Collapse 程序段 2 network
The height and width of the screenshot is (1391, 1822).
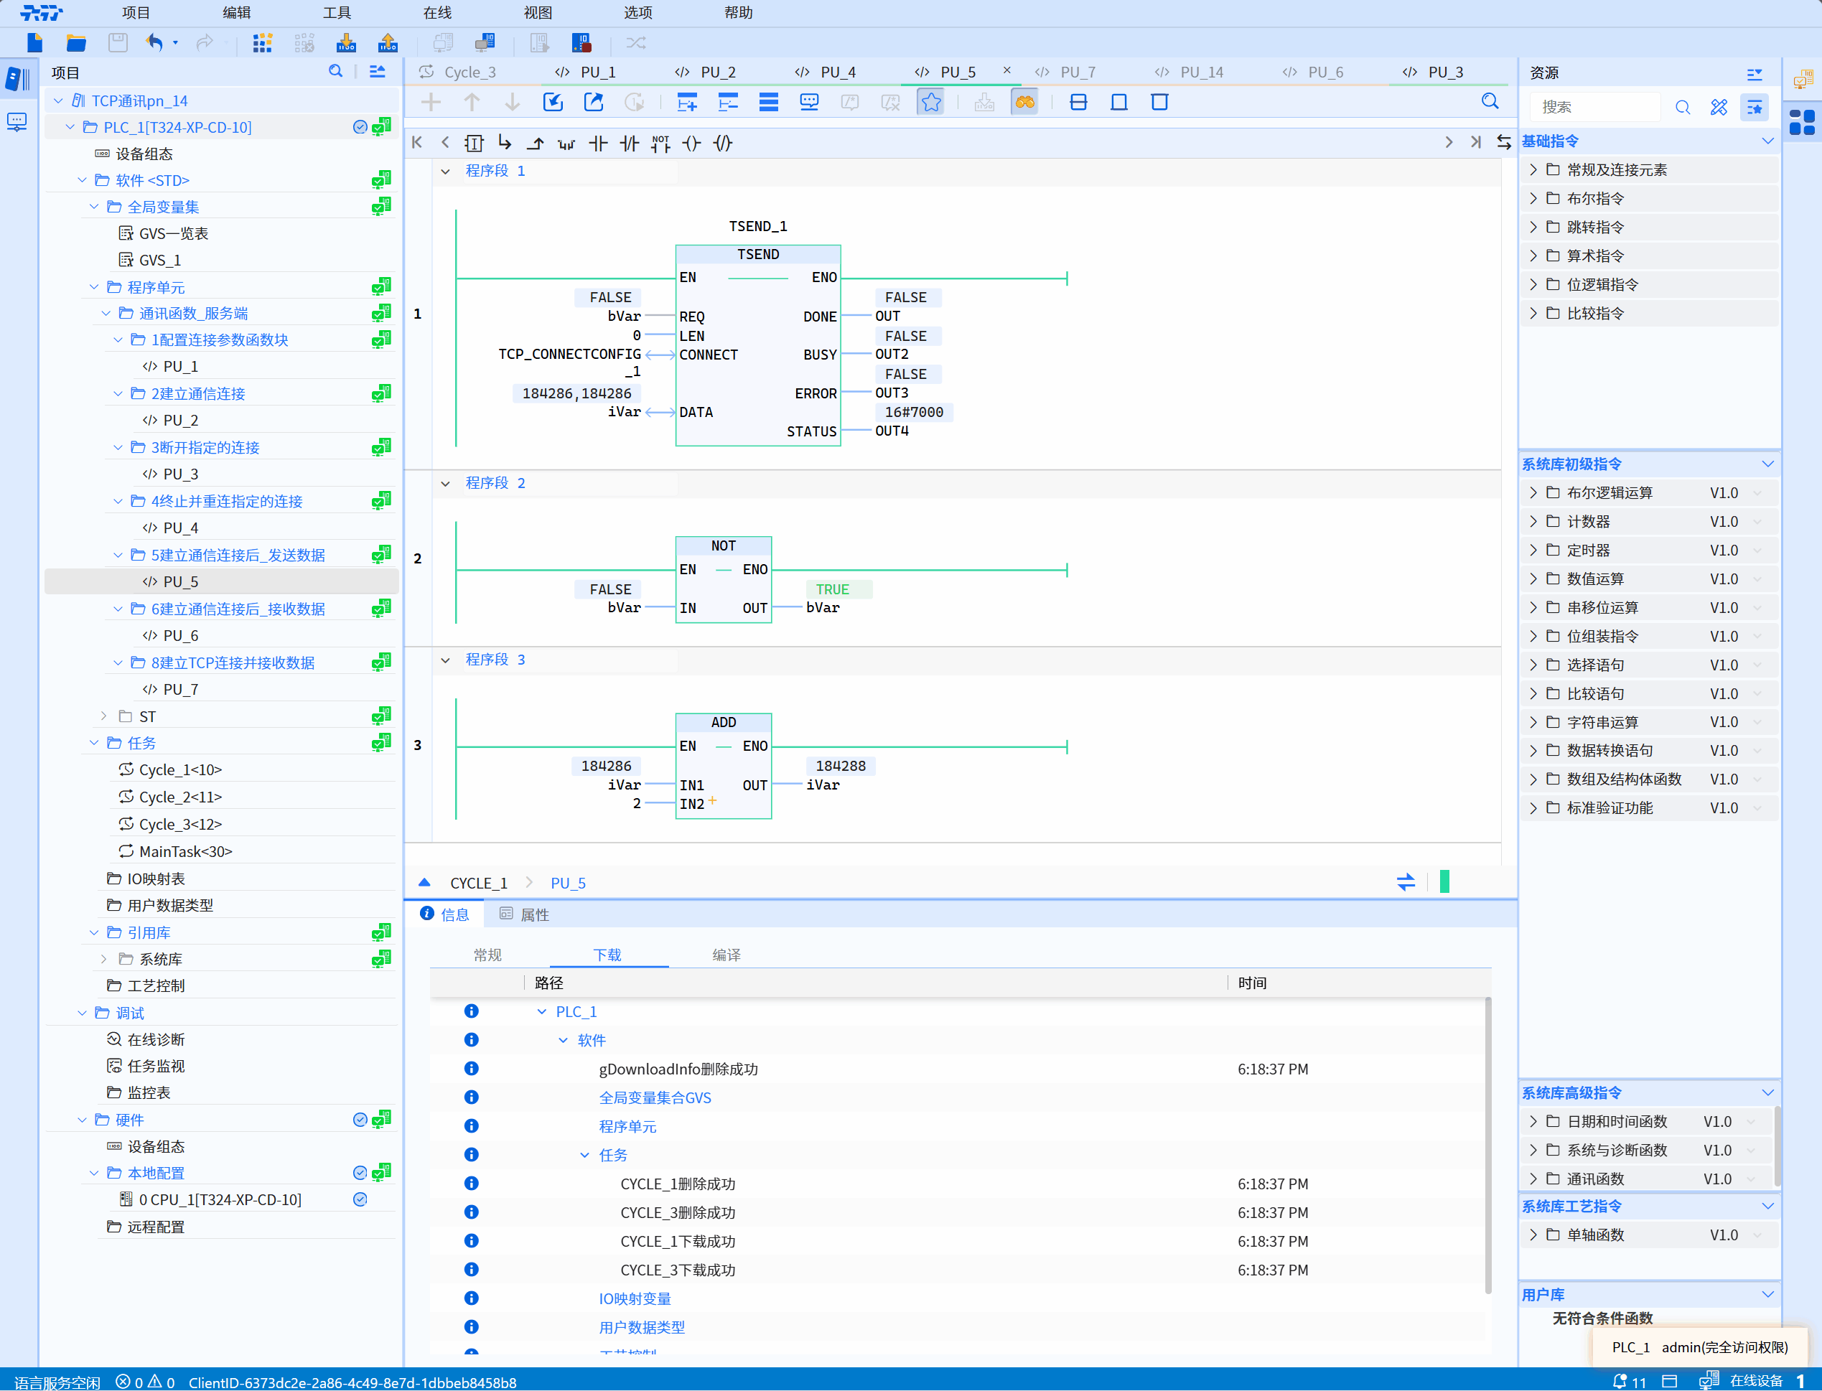click(446, 483)
